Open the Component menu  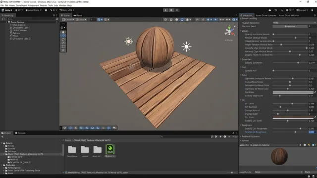tap(33, 5)
